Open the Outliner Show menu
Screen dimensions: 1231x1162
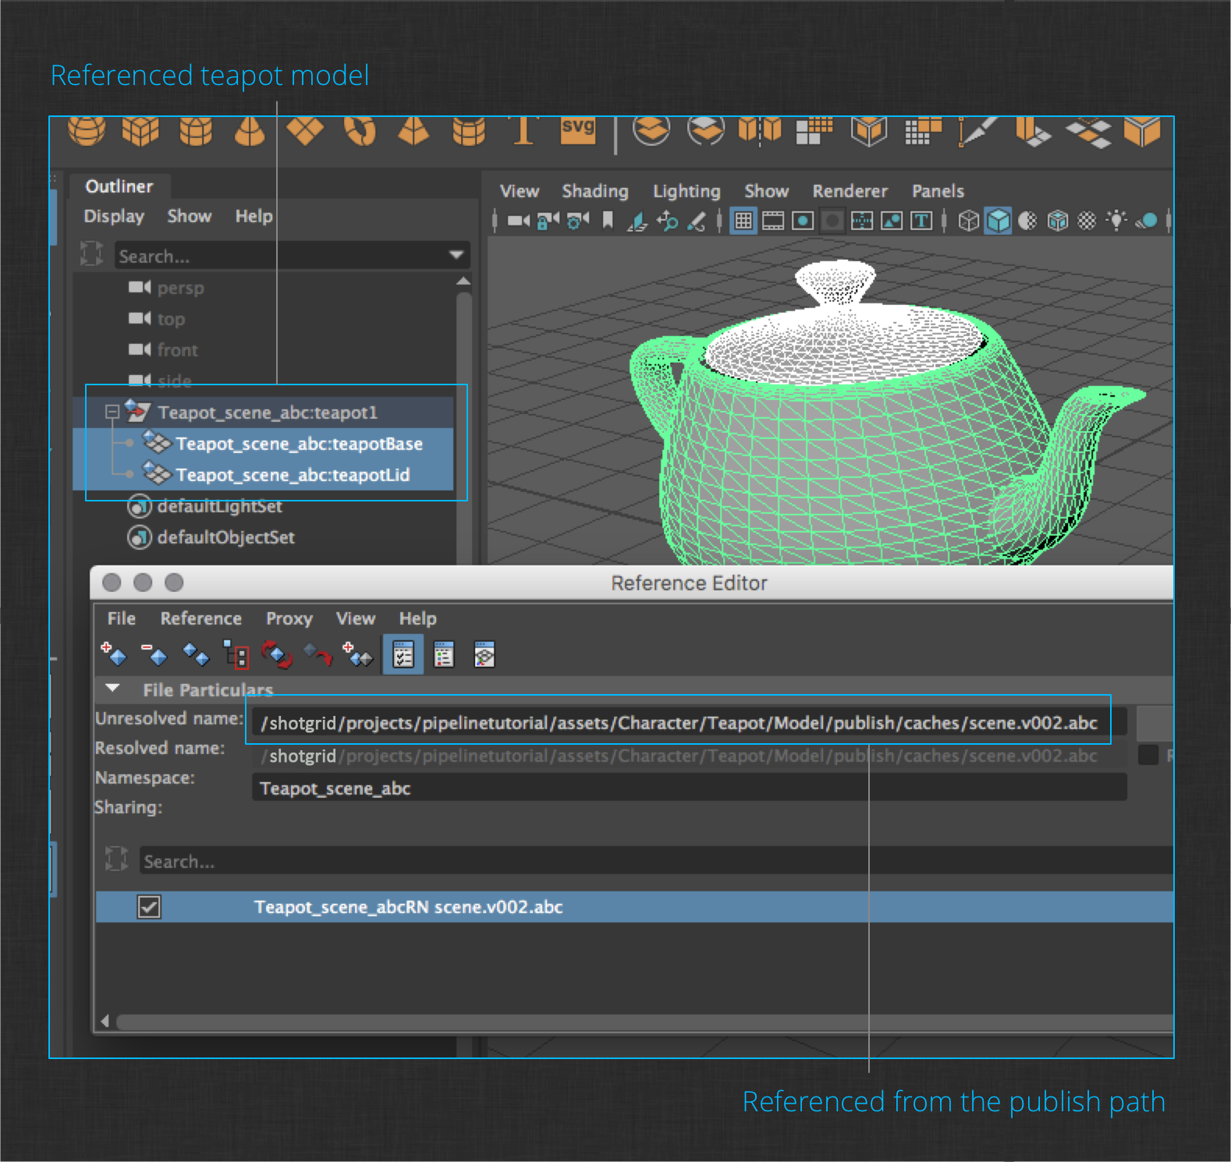coord(190,216)
